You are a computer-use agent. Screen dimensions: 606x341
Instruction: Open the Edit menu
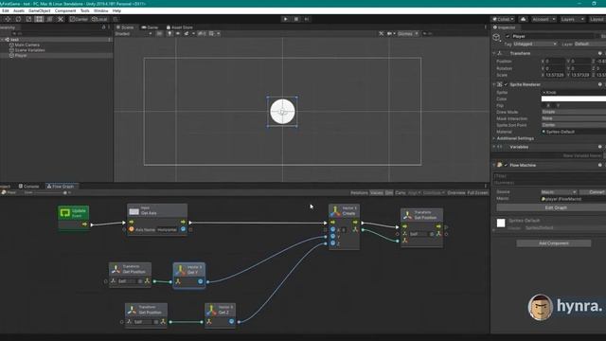[x=6, y=10]
